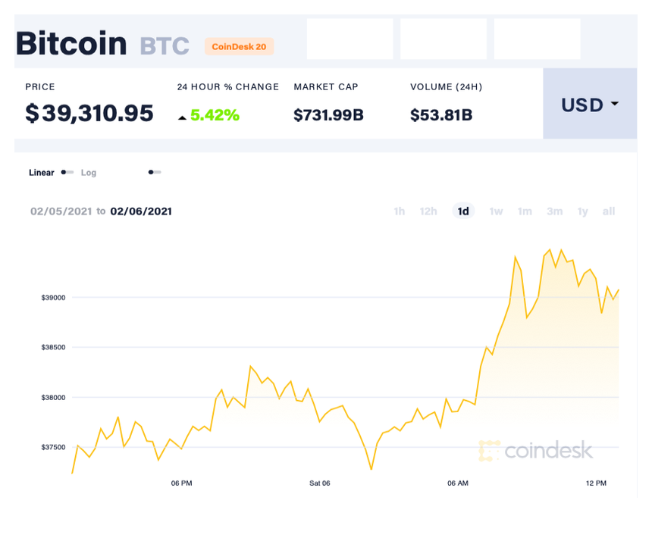Viewport: 652px width, 541px height.
Task: Click the chart peak above $39000
Action: tap(548, 249)
